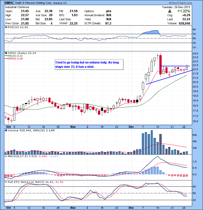
Task: Click the VWAP value 22.25
Action: tap(74, 24)
